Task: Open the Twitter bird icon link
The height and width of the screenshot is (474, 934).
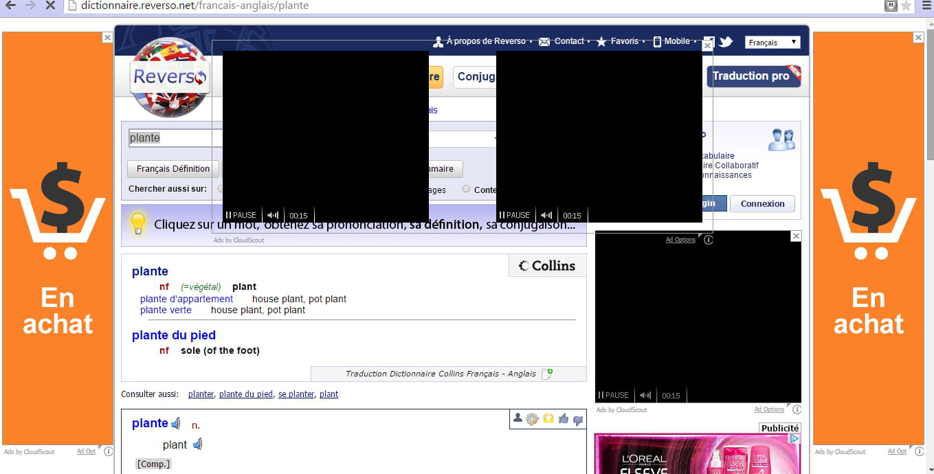Action: coord(726,42)
